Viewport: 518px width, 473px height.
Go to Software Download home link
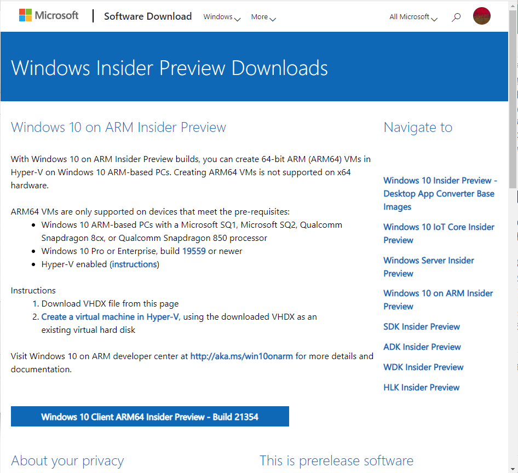click(148, 16)
